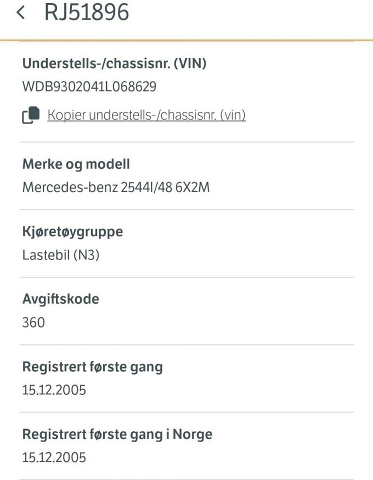Tap the Registrert første gang i Norge heading
Image resolution: width=373 pixels, height=480 pixels.
click(117, 434)
